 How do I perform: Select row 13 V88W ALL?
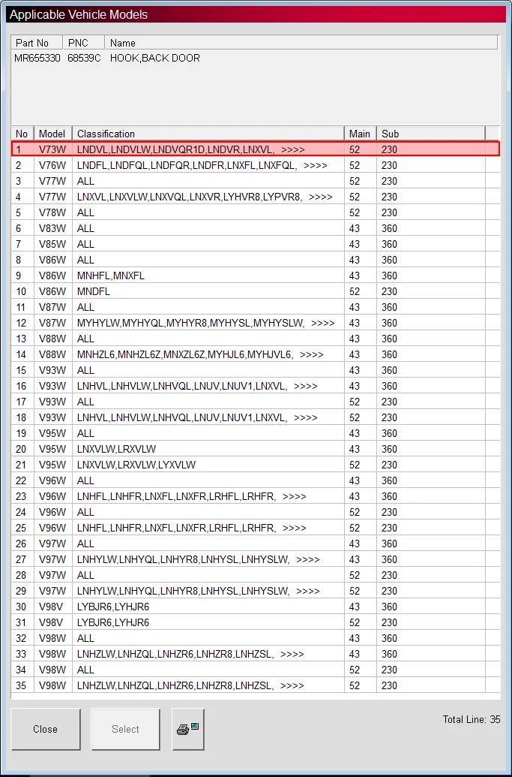pos(256,339)
